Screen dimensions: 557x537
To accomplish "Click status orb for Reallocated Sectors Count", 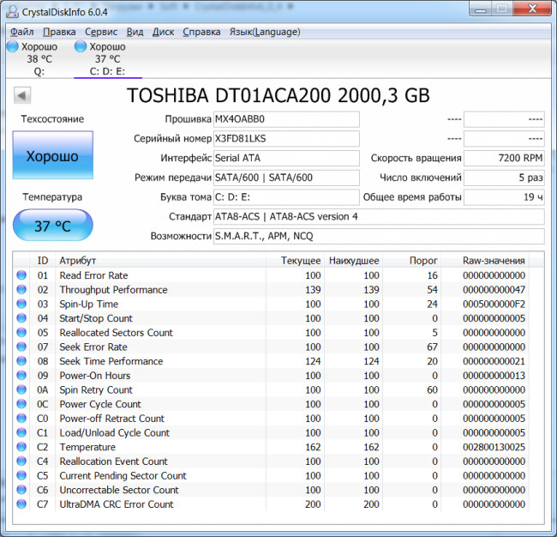I will 21,333.
